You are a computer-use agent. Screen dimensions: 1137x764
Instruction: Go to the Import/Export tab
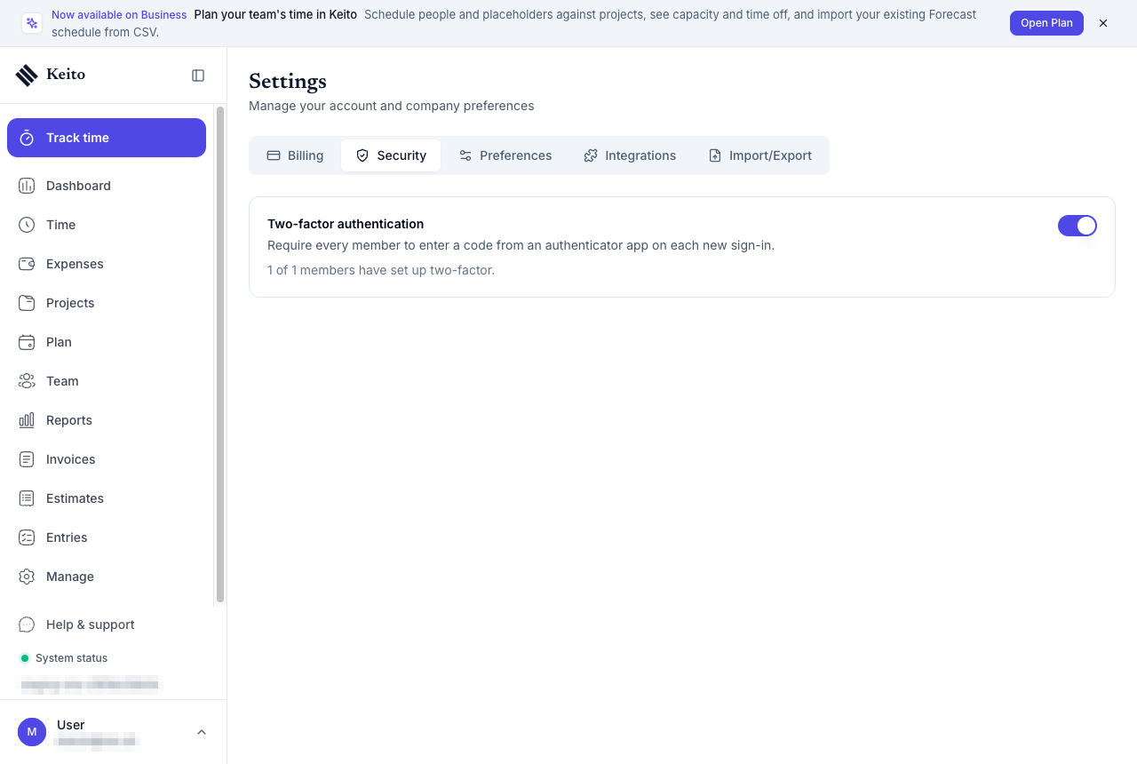coord(760,155)
